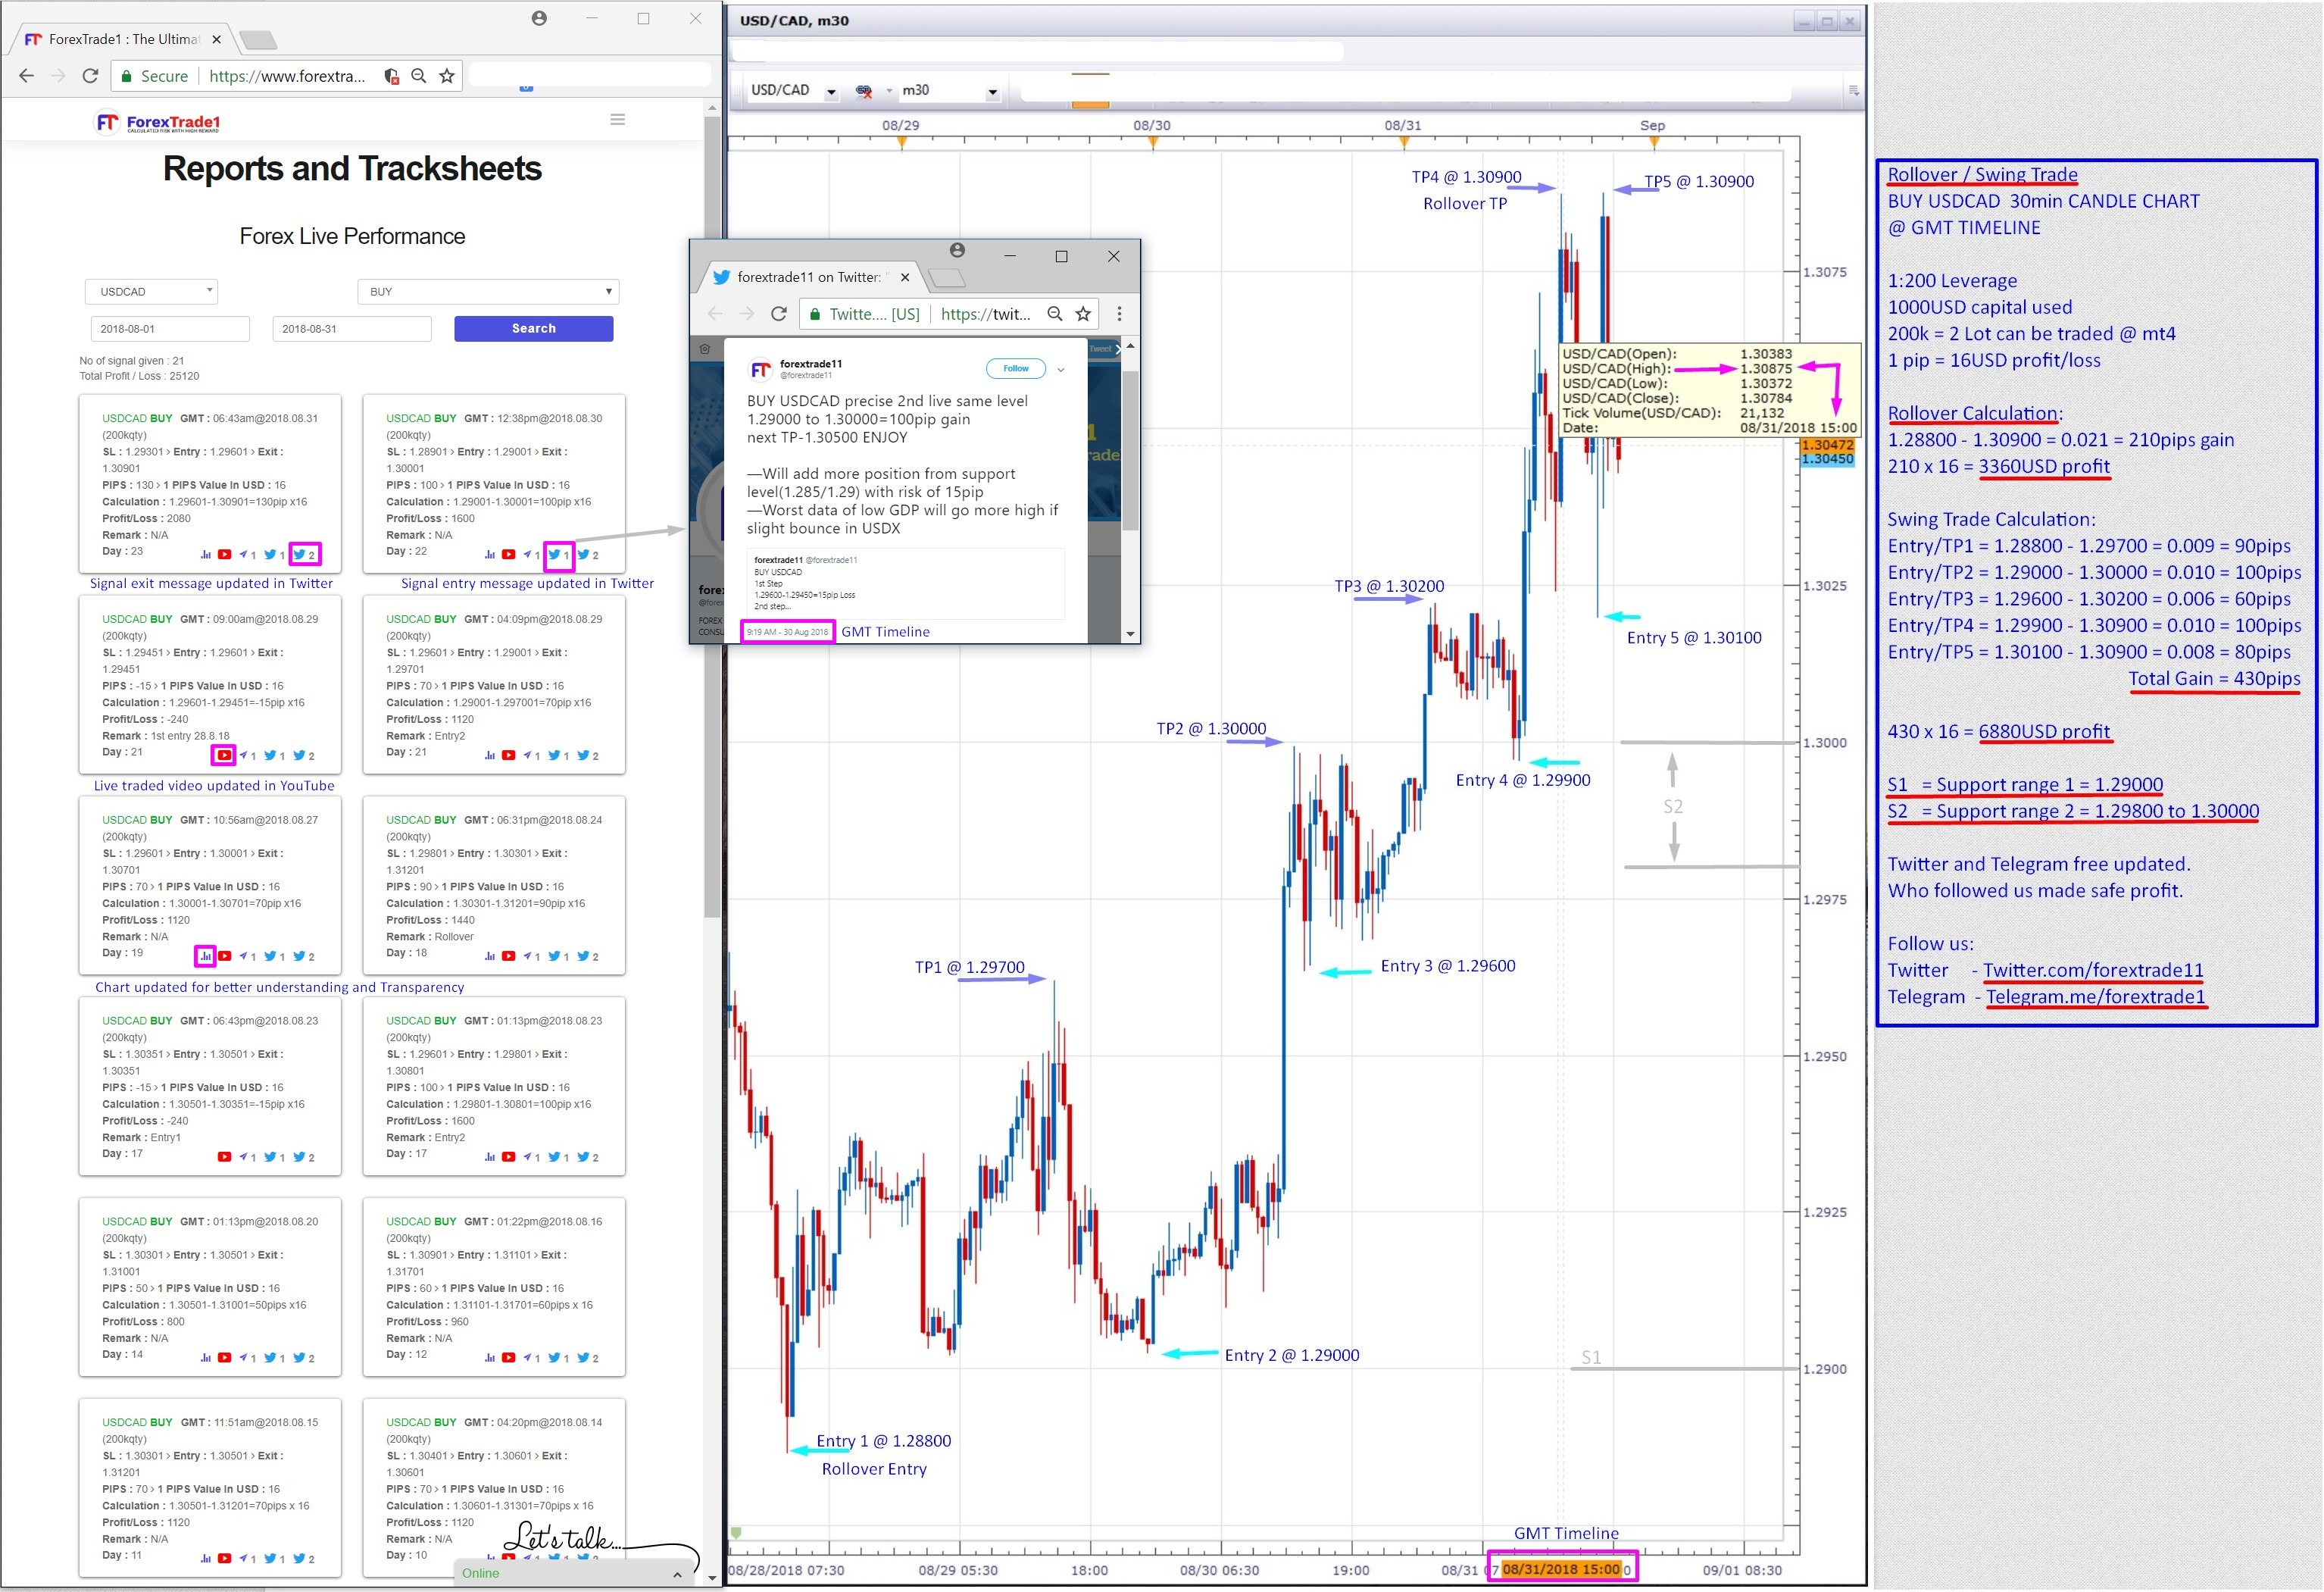Expand the small arrow beside the chain link icon
Viewport: 2324px width, 1592px height.
click(x=889, y=91)
